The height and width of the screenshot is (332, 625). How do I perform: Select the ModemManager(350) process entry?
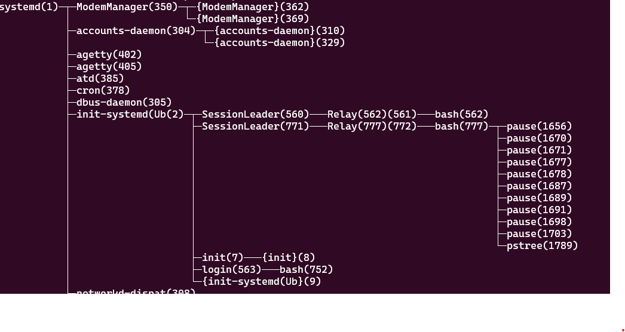(x=127, y=7)
